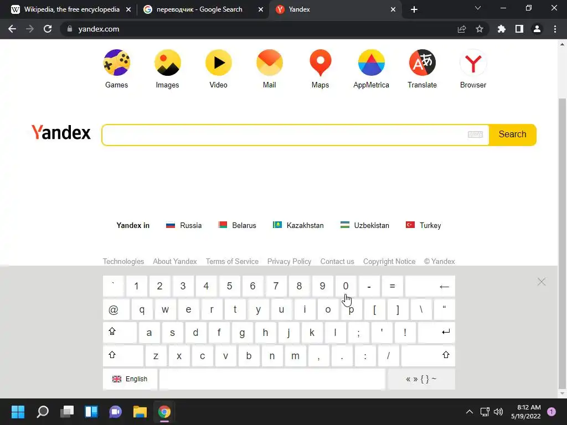Open Yandex in Uzbekistan link
Viewport: 567px width, 425px height.
click(365, 225)
